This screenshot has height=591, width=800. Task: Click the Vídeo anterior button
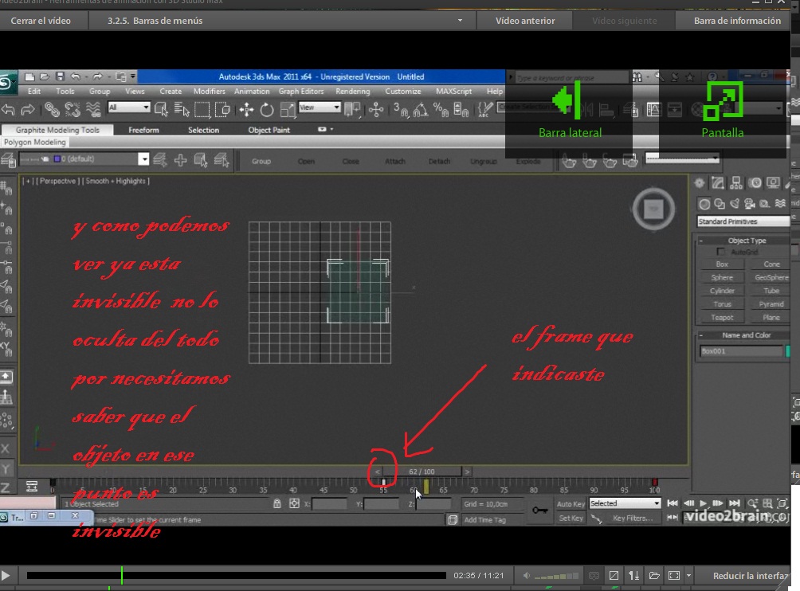525,21
